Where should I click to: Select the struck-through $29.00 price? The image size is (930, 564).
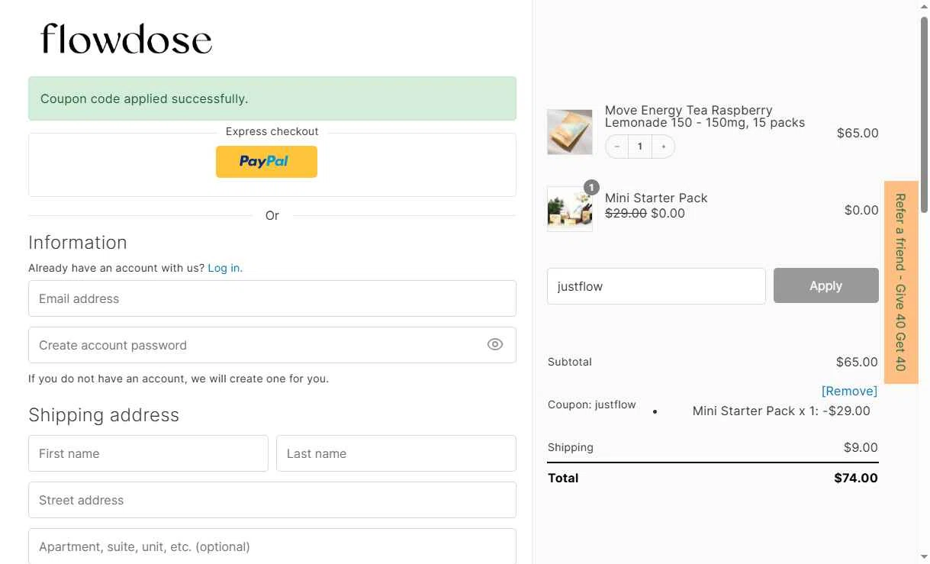tap(626, 213)
